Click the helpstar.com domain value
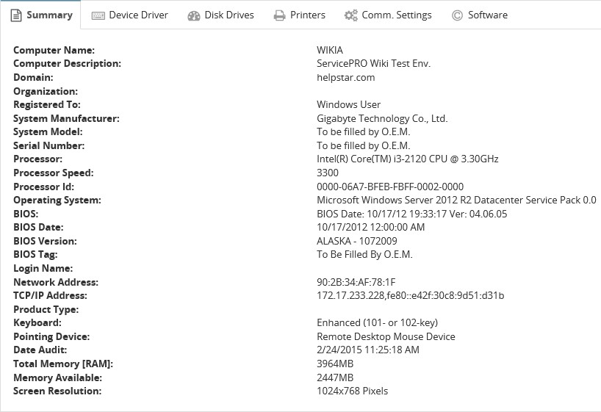 pyautogui.click(x=345, y=77)
